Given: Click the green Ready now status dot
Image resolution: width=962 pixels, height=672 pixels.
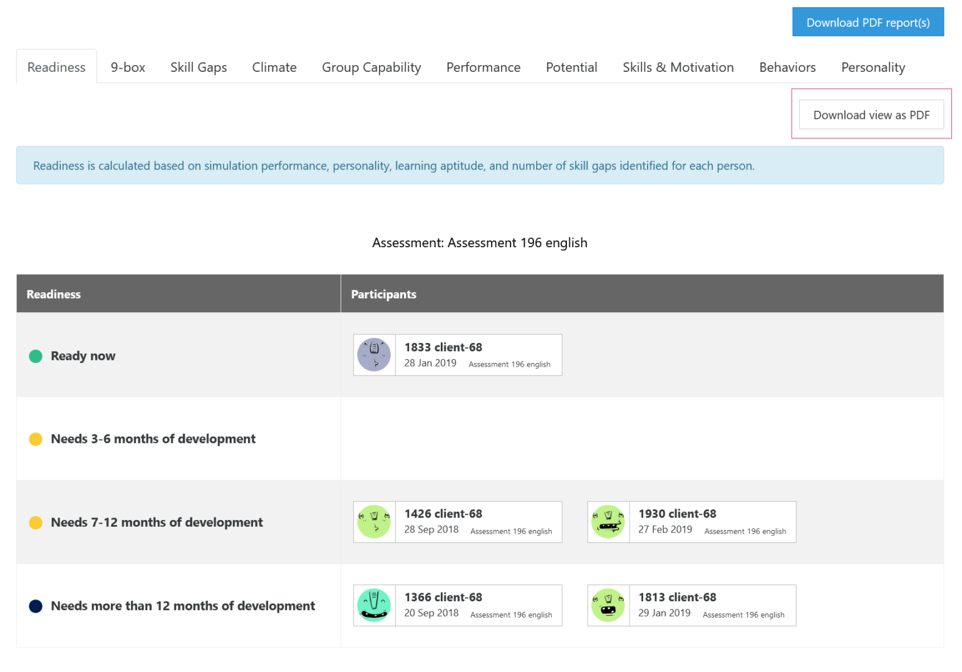Looking at the screenshot, I should coord(36,356).
